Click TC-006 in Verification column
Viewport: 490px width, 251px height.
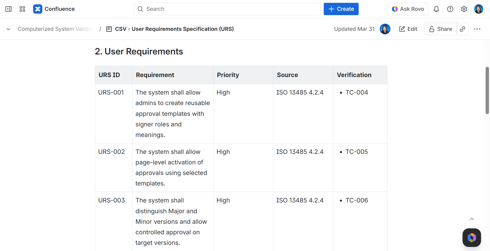coord(357,200)
